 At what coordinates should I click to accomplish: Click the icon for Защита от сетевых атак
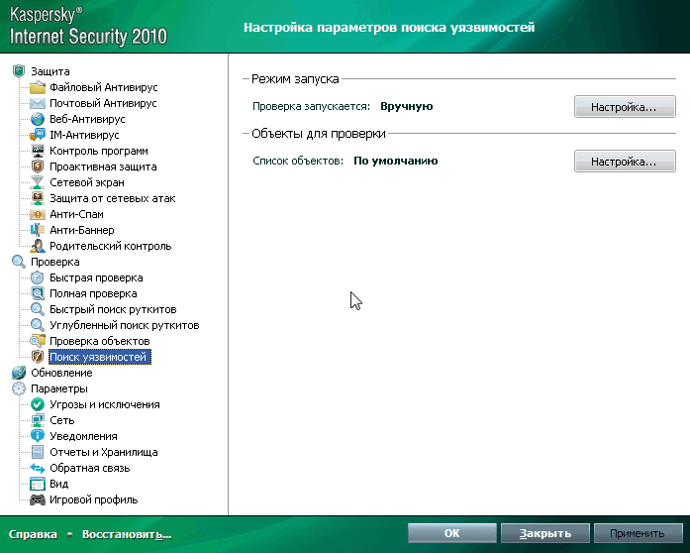click(38, 198)
